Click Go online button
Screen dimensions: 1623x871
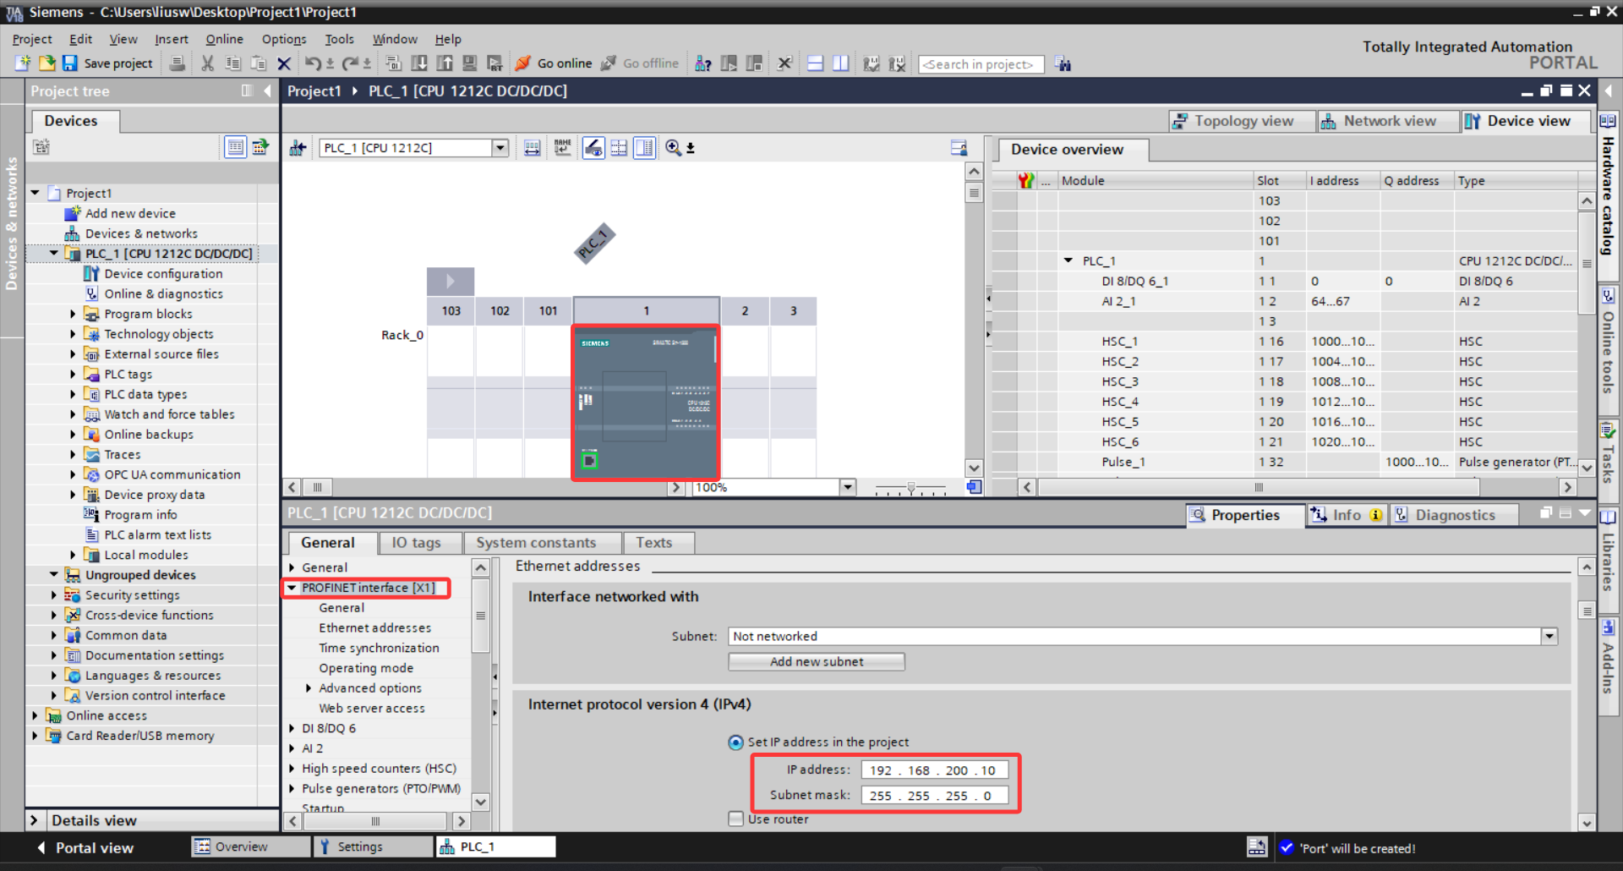pos(554,63)
